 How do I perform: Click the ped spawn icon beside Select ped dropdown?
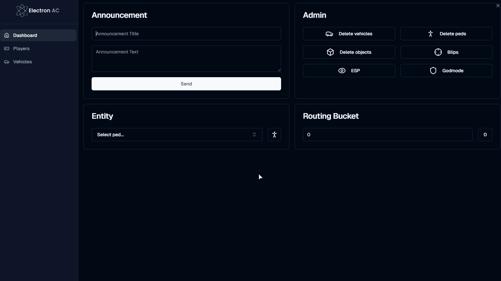click(x=274, y=135)
